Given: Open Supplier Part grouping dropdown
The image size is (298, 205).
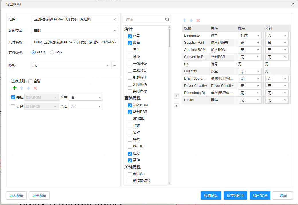Looking at the screenshot, I should click(277, 43).
